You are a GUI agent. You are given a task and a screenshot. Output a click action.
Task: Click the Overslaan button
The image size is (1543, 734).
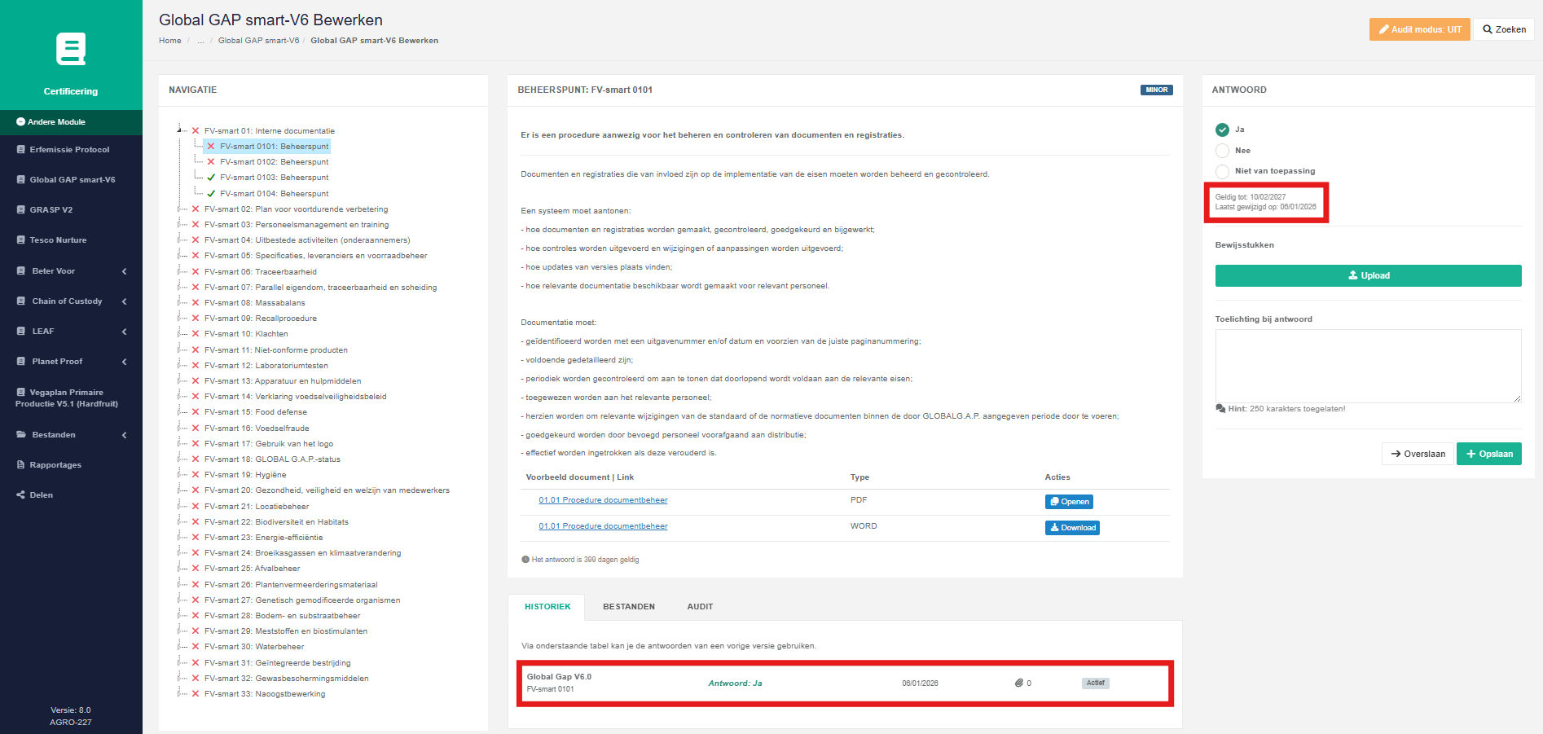1418,454
